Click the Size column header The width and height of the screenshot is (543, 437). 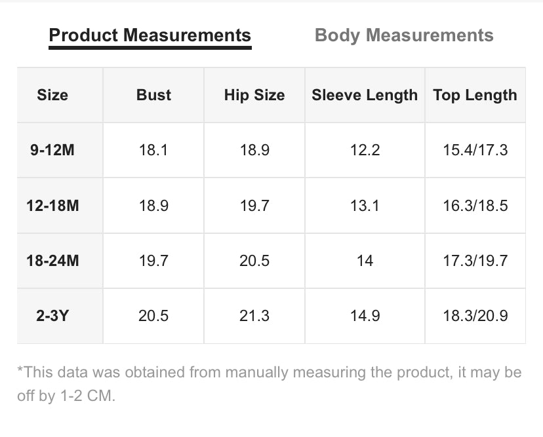(52, 95)
